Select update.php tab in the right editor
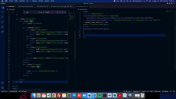This screenshot has height=99, width=176. [82, 6]
